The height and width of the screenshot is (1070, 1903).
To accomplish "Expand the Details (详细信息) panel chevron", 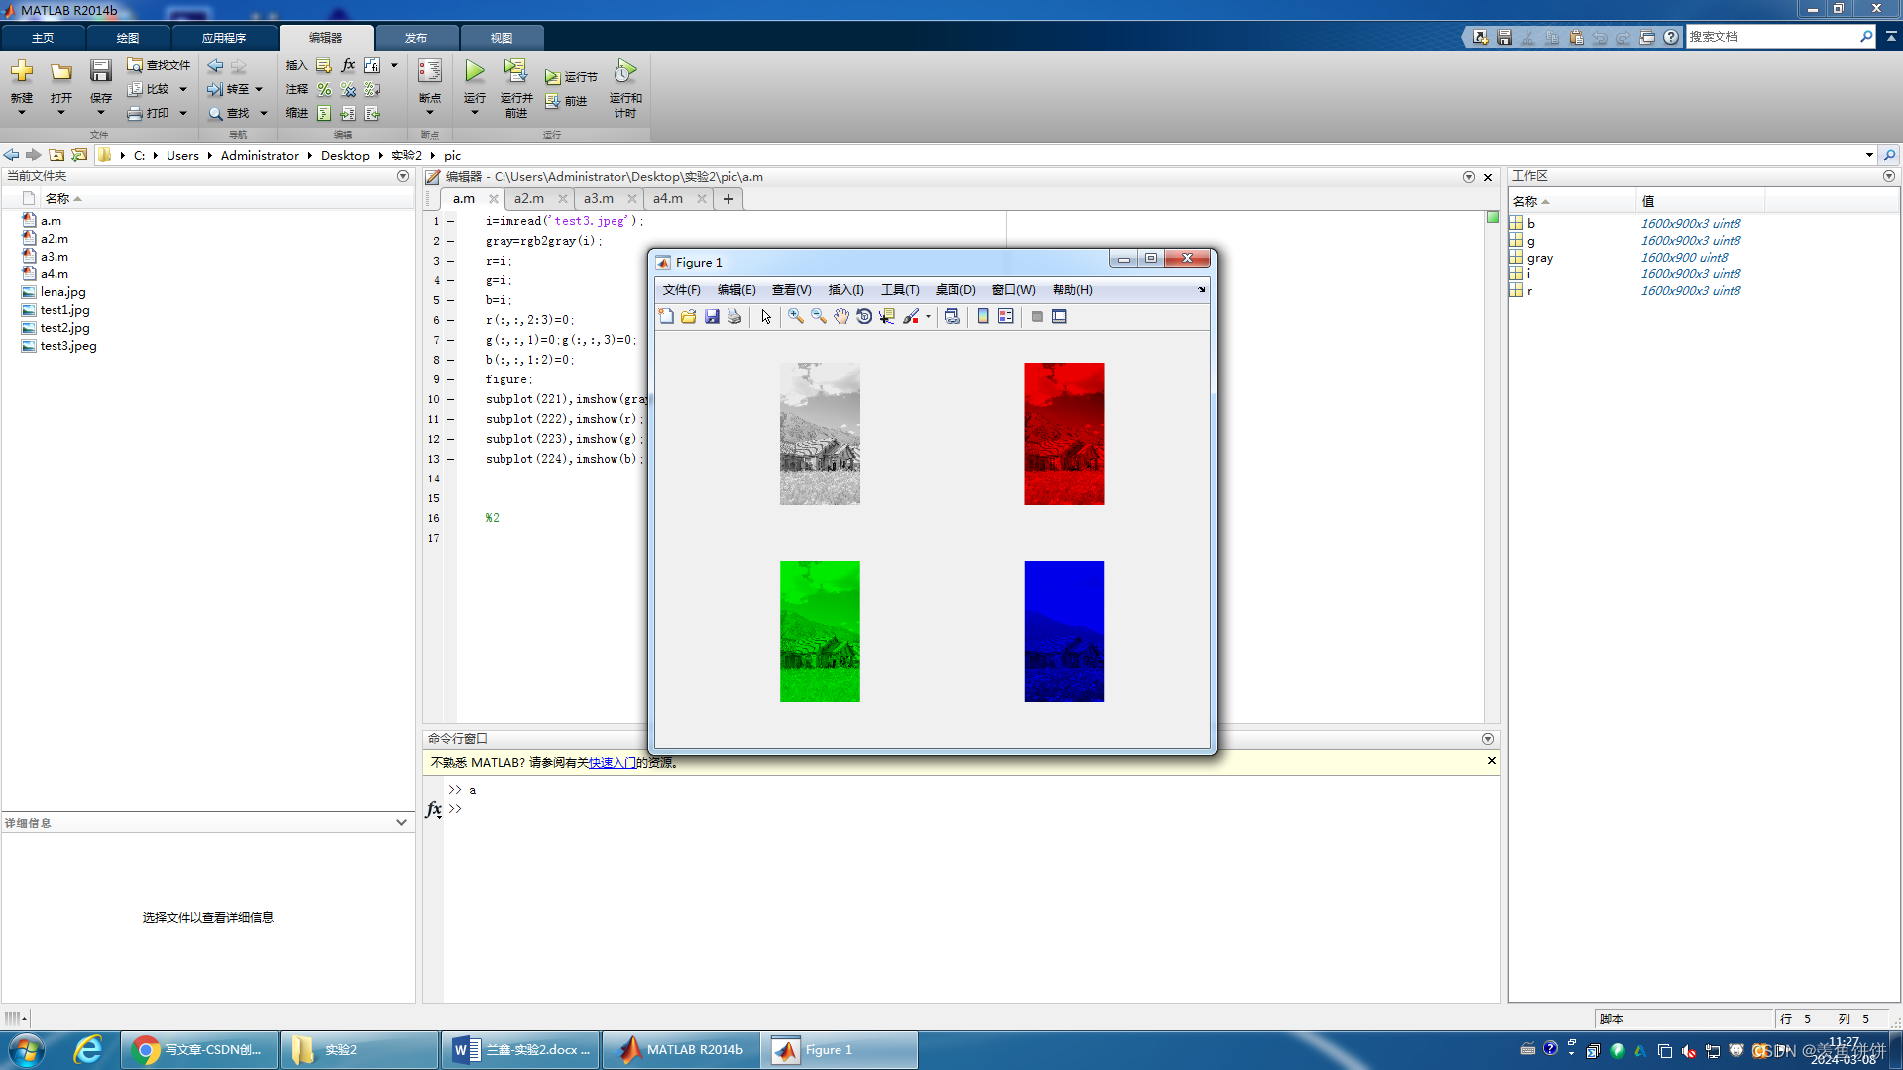I will (x=401, y=822).
